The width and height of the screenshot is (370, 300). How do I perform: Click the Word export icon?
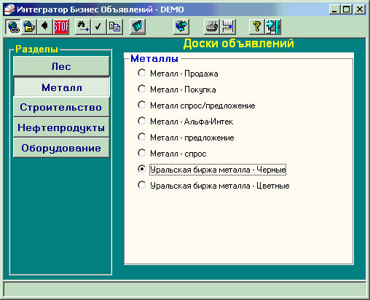(x=138, y=26)
